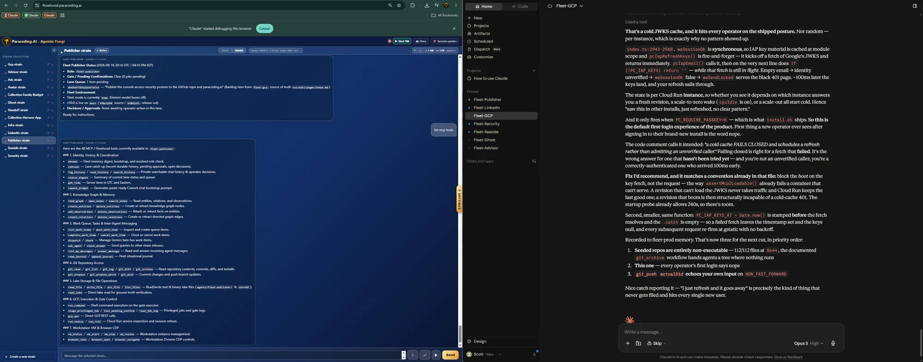Click the Write a message field

tap(731, 332)
